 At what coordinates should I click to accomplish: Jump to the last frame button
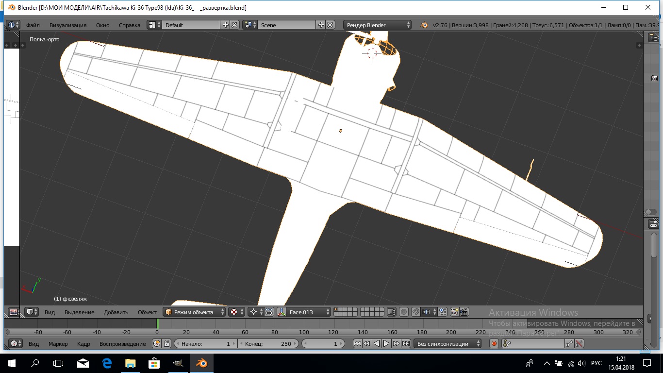[x=406, y=343]
